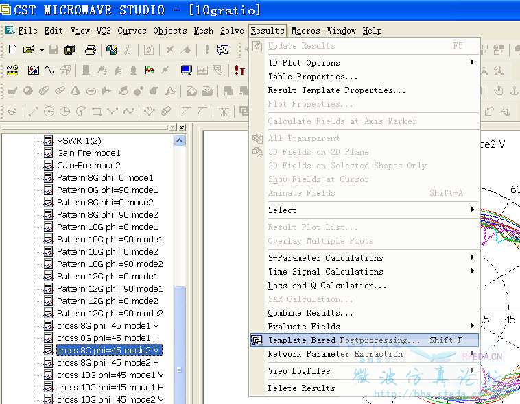Image resolution: width=520 pixels, height=404 pixels.
Task: Start the transient solver icon
Action: pyautogui.click(x=239, y=70)
